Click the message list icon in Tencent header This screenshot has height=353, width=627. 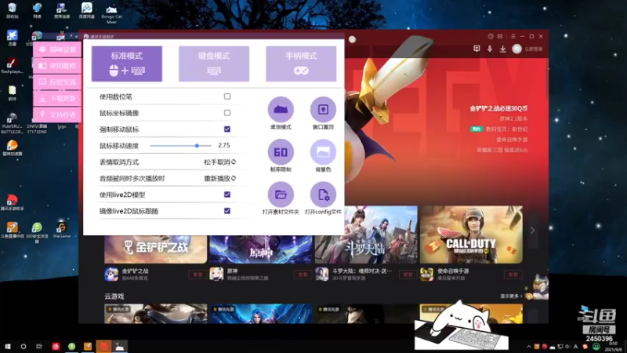(477, 49)
